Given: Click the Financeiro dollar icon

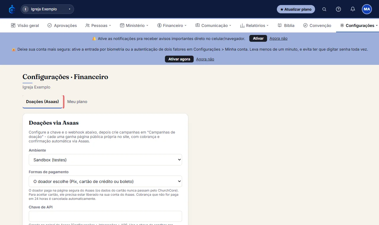Looking at the screenshot, I should point(159,25).
